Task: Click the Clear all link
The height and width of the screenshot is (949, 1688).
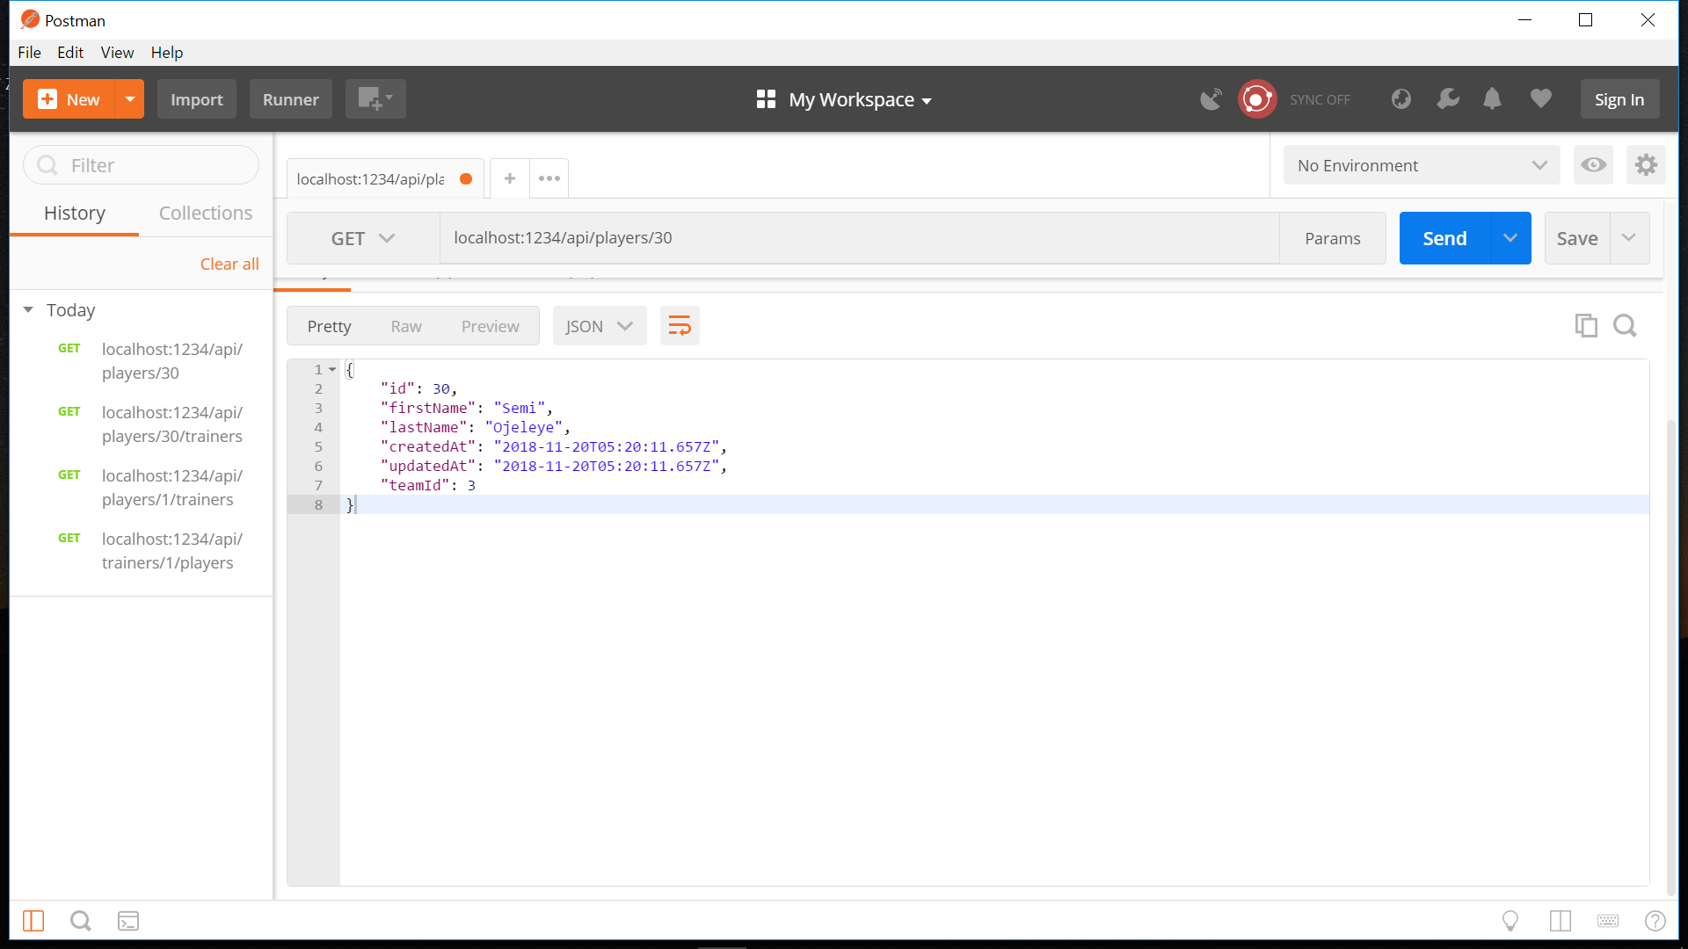Action: pyautogui.click(x=229, y=264)
